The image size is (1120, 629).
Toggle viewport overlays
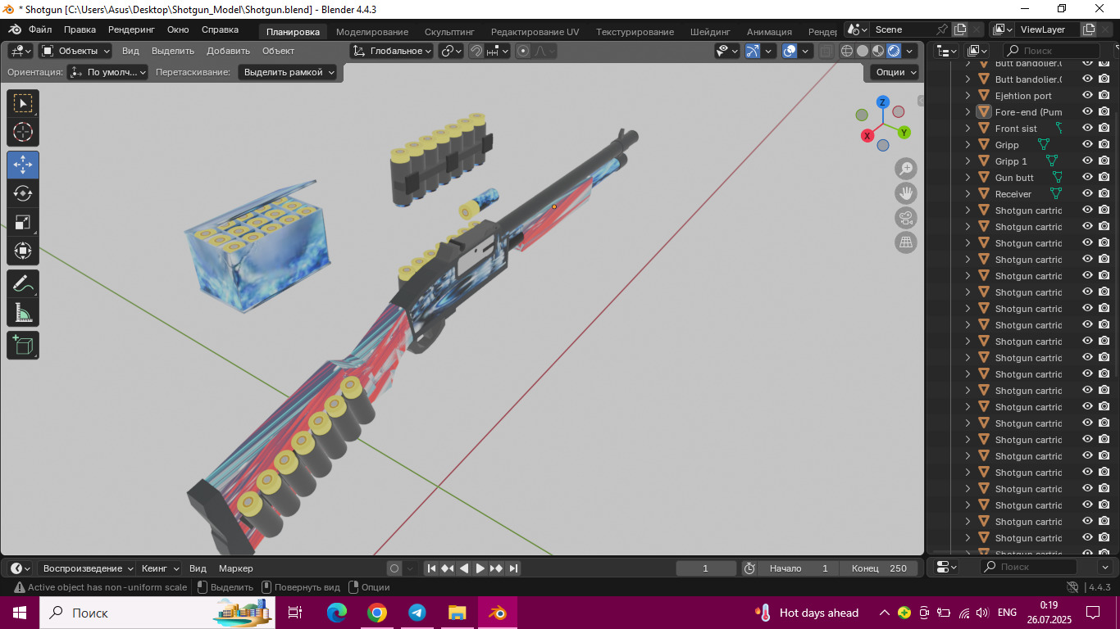click(790, 51)
